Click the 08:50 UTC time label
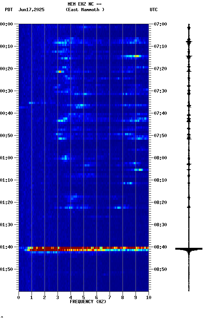Image resolution: width=205 pixels, height=321 pixels. coord(160,269)
